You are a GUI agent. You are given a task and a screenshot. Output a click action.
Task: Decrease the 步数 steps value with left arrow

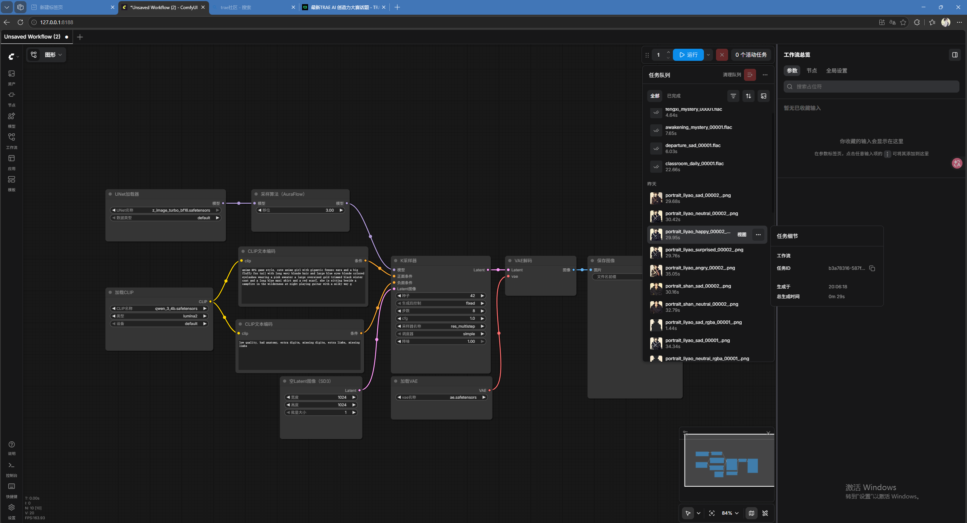point(399,311)
